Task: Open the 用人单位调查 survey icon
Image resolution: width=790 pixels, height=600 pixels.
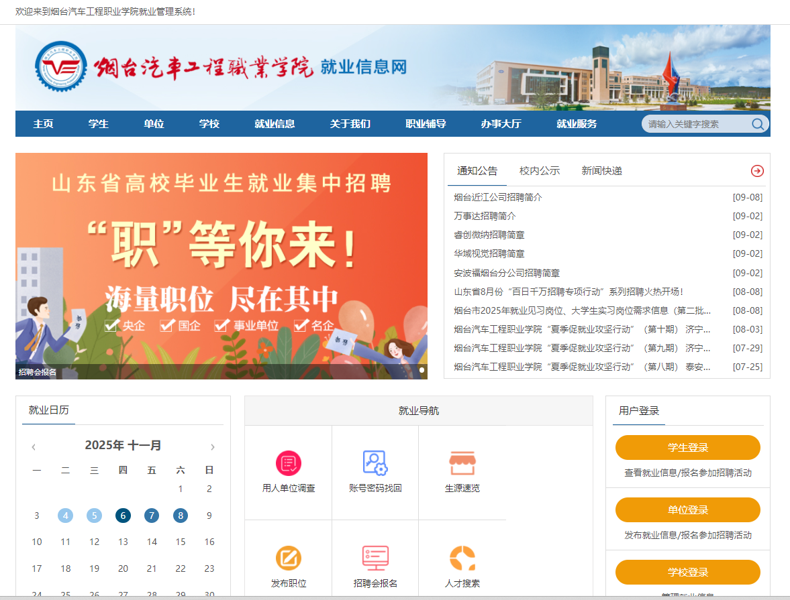Action: [x=289, y=463]
